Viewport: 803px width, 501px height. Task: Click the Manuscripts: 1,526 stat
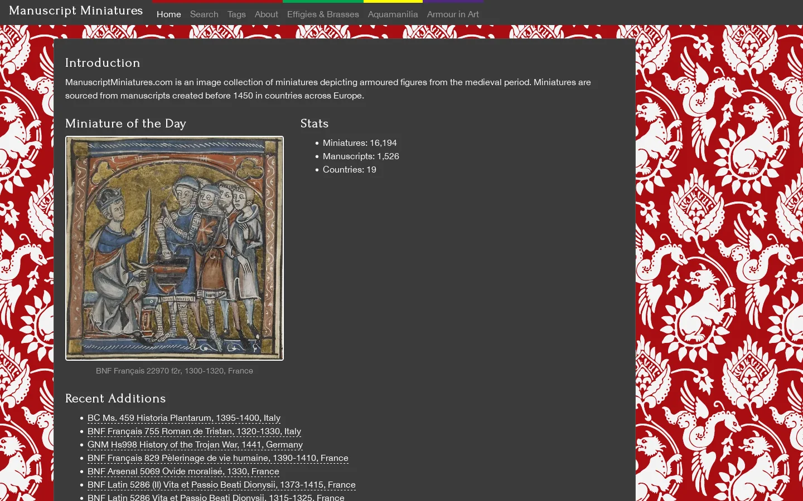pyautogui.click(x=361, y=156)
